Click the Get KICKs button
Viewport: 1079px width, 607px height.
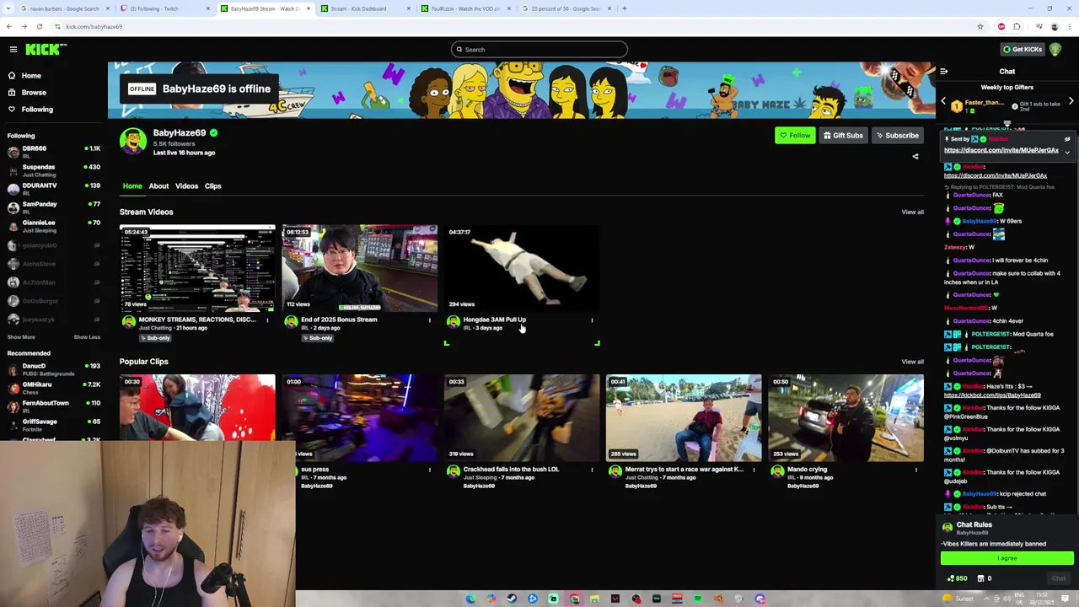click(x=1022, y=50)
